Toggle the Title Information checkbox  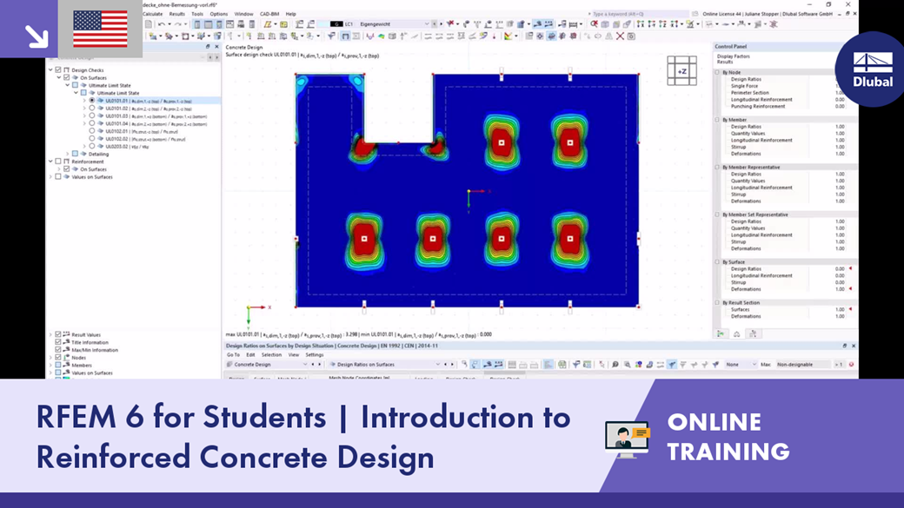pos(58,342)
